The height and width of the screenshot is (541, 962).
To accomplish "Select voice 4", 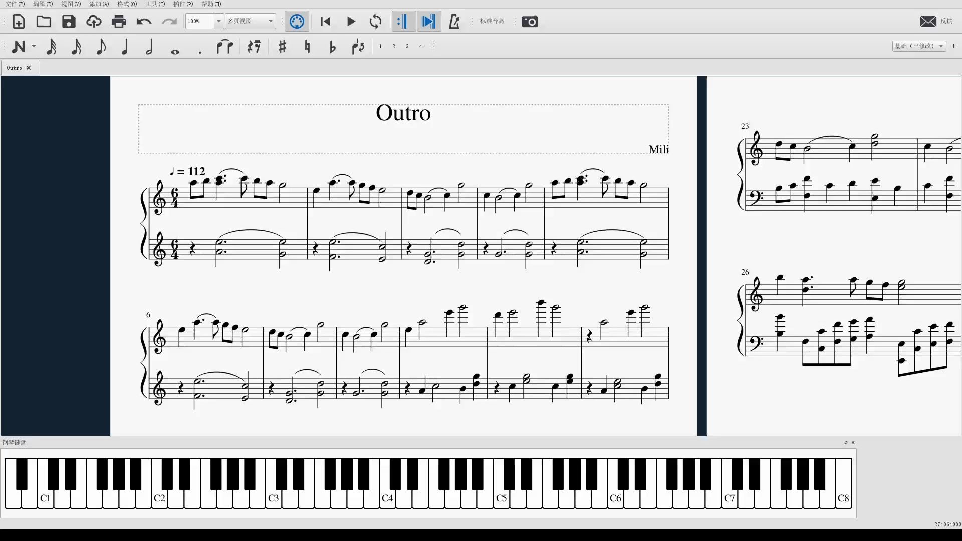I will tap(421, 46).
